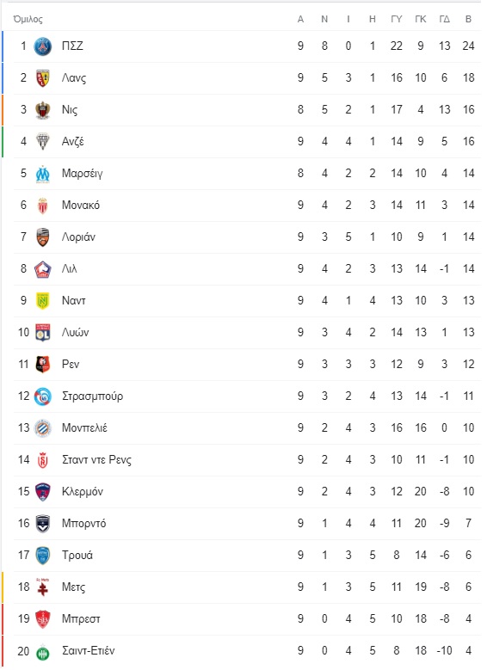Viewport: 487px width, 670px height.
Task: Click the Κλερμόν team name
Action: click(x=83, y=492)
